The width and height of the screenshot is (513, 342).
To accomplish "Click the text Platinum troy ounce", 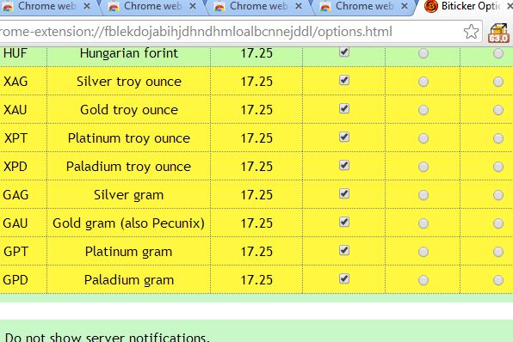I will point(129,138).
